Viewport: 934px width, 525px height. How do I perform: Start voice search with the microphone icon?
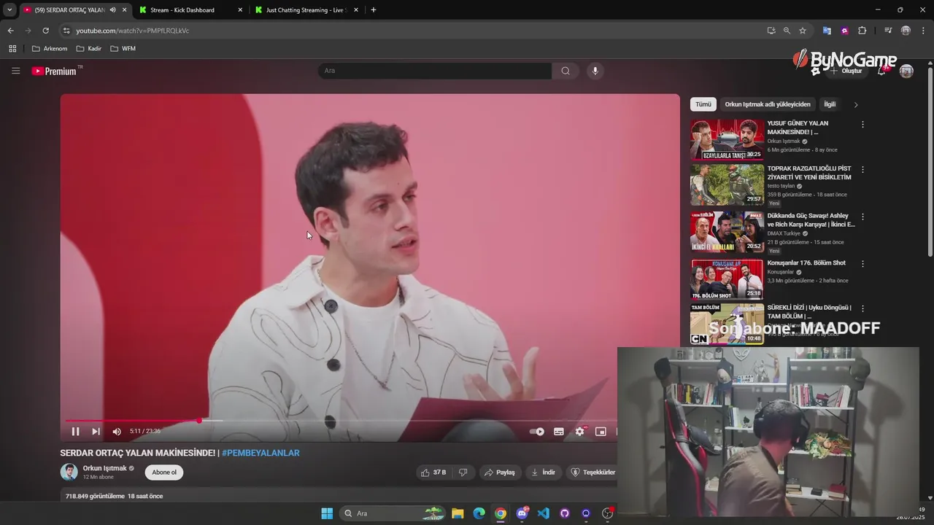(x=595, y=71)
